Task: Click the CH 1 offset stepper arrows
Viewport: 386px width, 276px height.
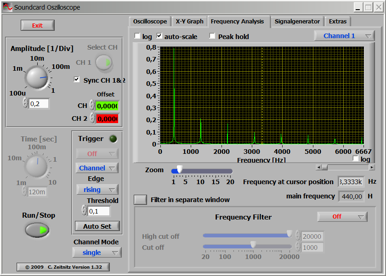Action: (92, 105)
